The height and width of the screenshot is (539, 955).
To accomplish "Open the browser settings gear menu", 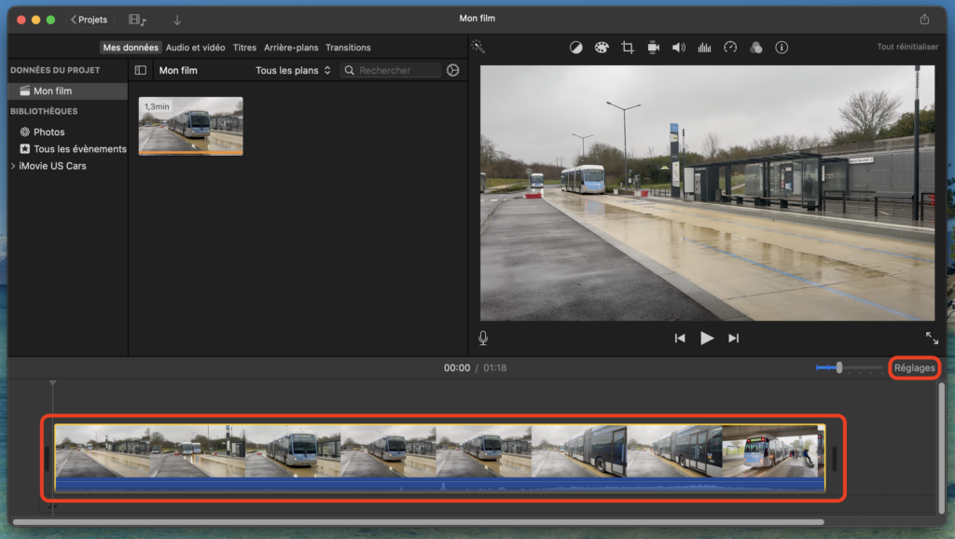I will pyautogui.click(x=453, y=70).
